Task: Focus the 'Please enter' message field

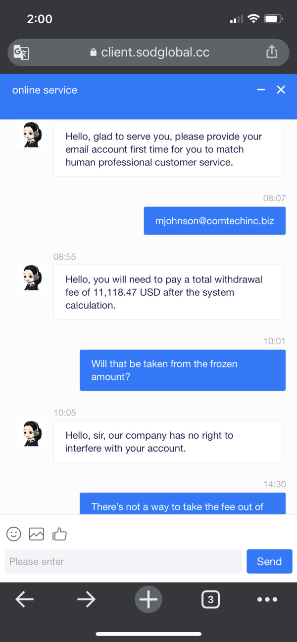Action: [123, 561]
